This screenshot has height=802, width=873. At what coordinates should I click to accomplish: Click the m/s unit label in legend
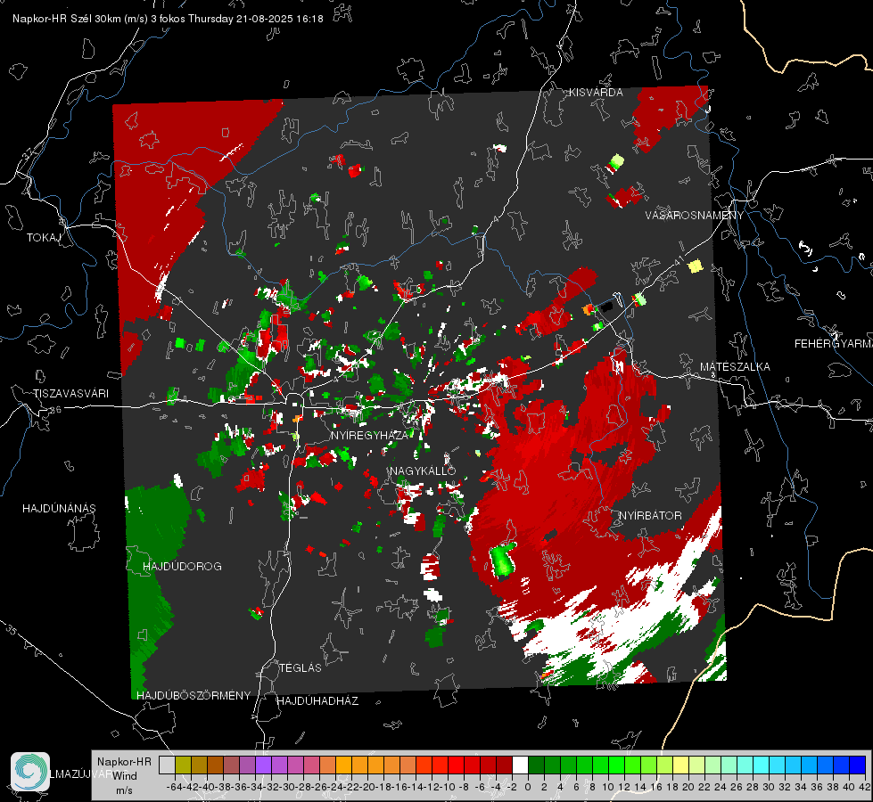point(124,790)
